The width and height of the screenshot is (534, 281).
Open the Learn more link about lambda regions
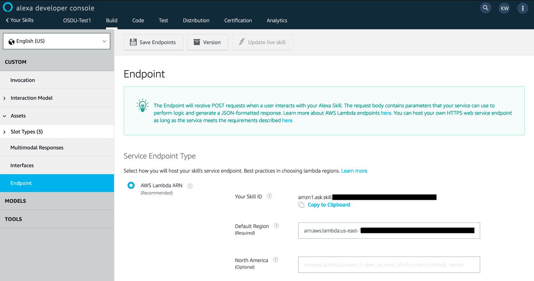point(354,171)
